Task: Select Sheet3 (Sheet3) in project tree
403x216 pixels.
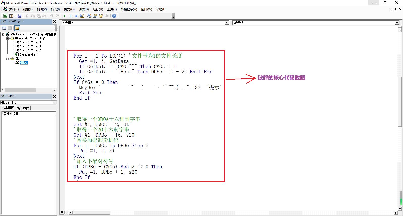Action: tap(31, 50)
